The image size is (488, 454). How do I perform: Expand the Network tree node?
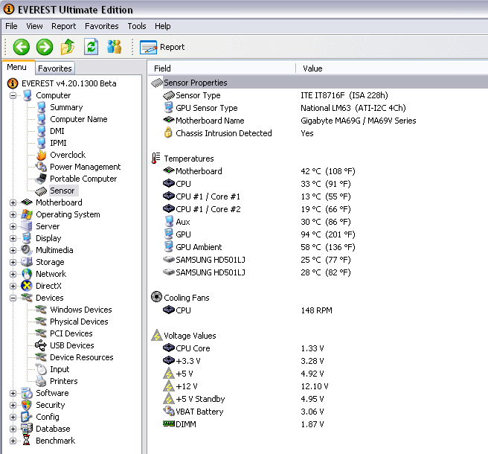13,274
